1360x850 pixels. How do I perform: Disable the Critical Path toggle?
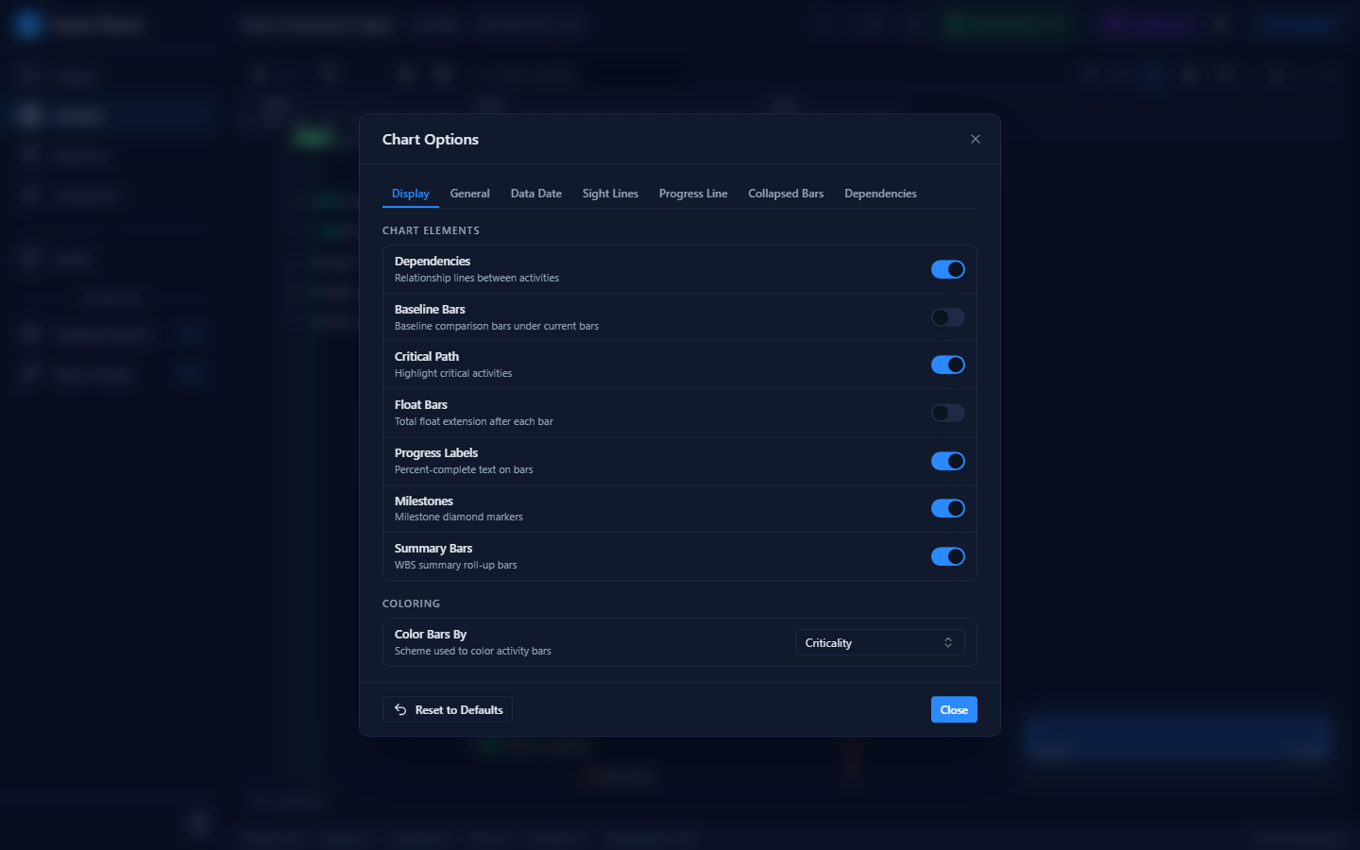(x=948, y=365)
